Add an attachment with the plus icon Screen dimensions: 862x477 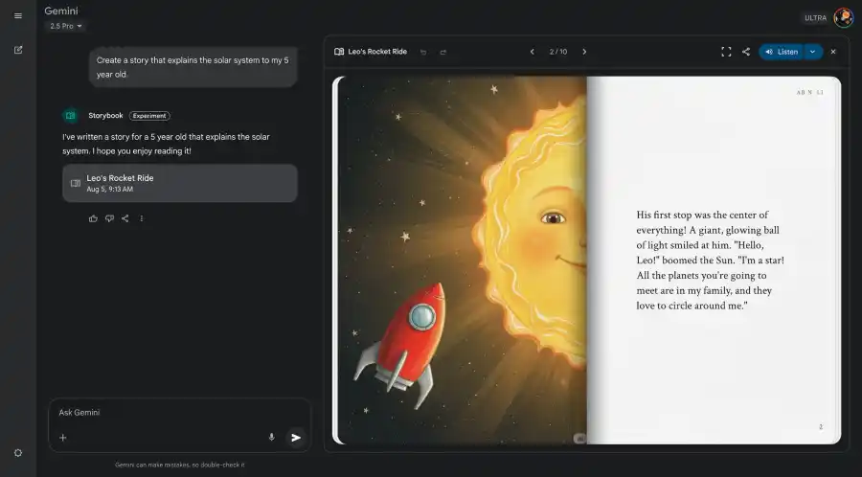[63, 438]
